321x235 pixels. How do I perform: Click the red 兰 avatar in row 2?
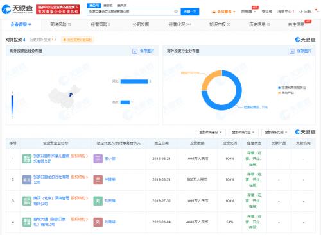98,180
